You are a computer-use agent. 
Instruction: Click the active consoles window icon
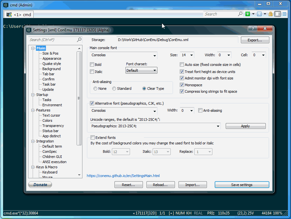coord(259,14)
